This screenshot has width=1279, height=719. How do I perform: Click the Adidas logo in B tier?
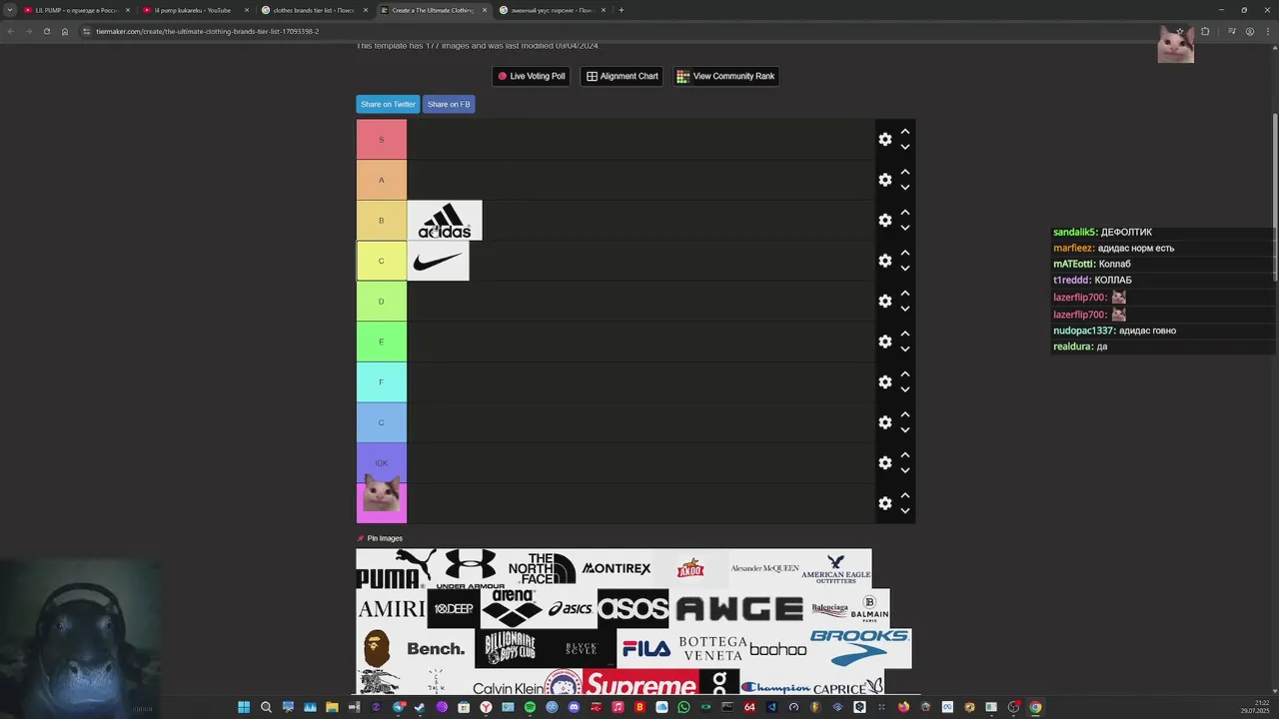point(445,221)
